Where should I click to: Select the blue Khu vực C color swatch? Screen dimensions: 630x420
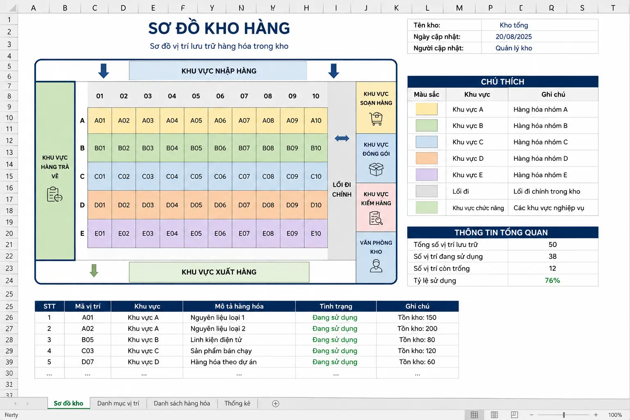tap(427, 142)
